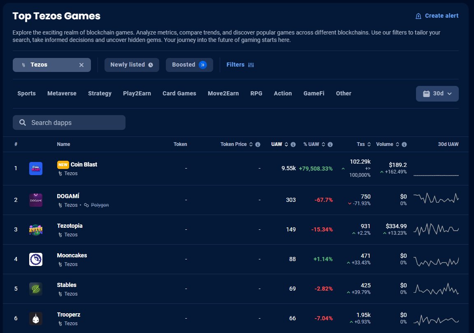Viewport: 474px width, 333px height.
Task: Focus the Search dapps field
Action: point(69,123)
